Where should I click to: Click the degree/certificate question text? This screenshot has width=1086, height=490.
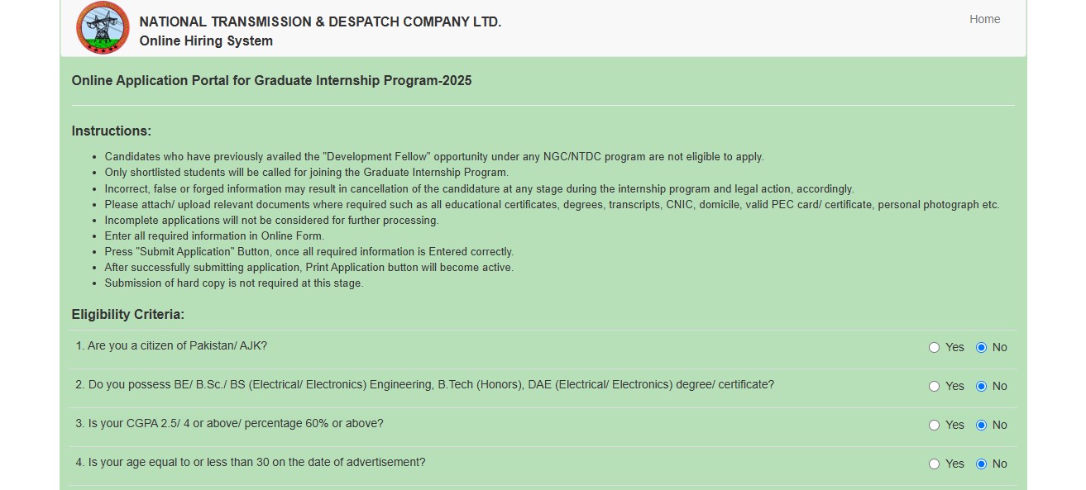[425, 384]
